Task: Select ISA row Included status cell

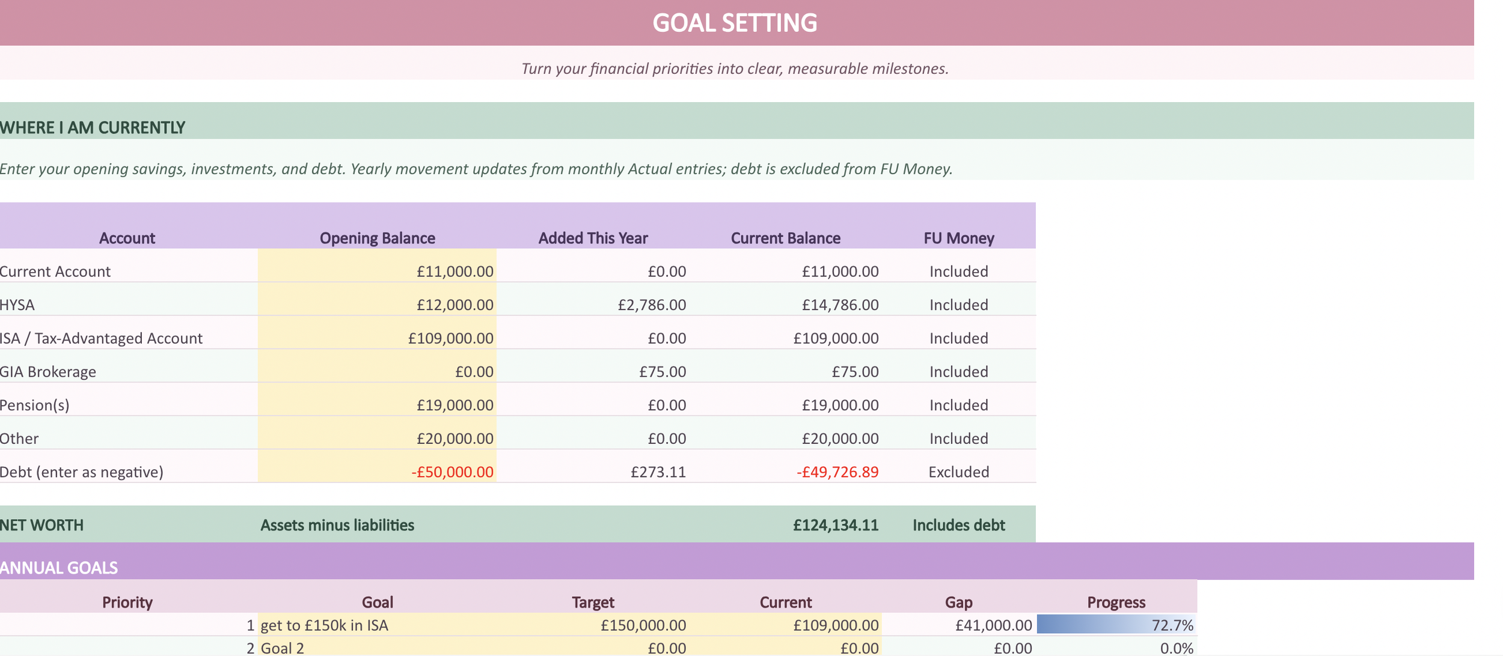Action: point(959,333)
